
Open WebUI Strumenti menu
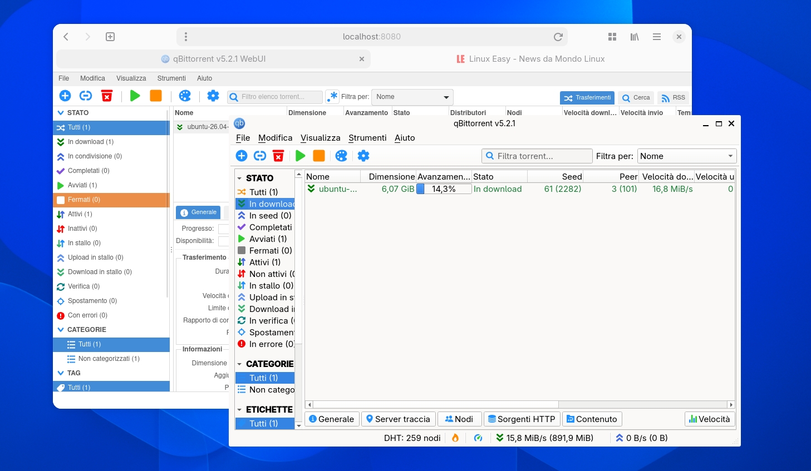171,78
